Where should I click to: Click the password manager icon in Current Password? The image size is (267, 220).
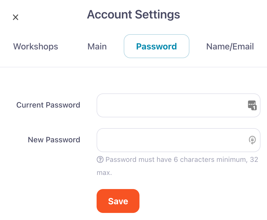pyautogui.click(x=252, y=105)
